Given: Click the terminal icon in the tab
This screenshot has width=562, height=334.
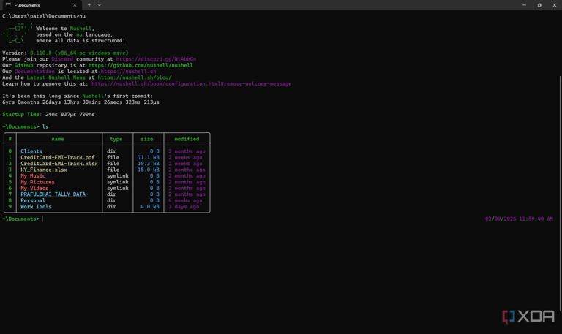Looking at the screenshot, I should (x=8, y=5).
